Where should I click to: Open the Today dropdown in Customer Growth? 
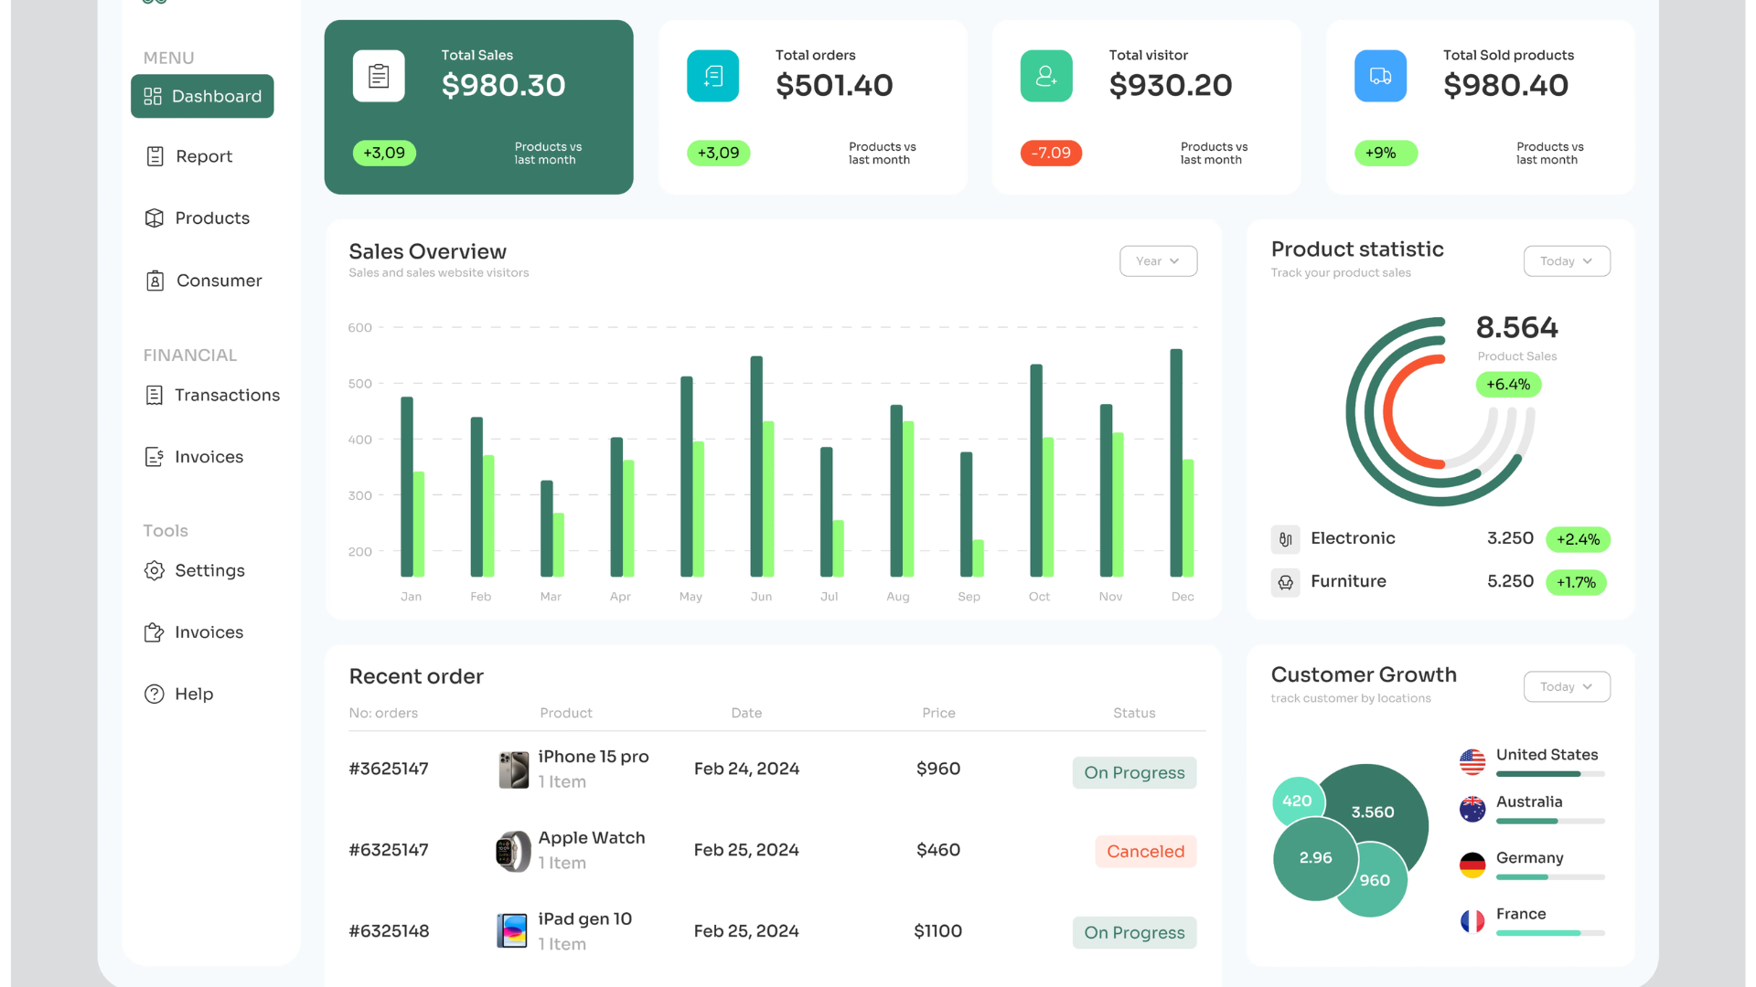tap(1567, 686)
